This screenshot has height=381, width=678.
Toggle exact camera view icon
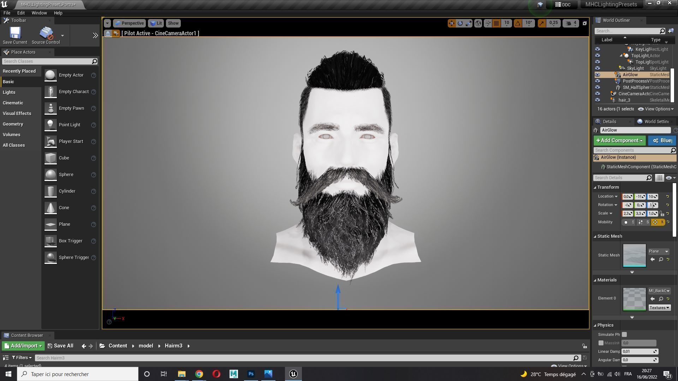tap(116, 33)
